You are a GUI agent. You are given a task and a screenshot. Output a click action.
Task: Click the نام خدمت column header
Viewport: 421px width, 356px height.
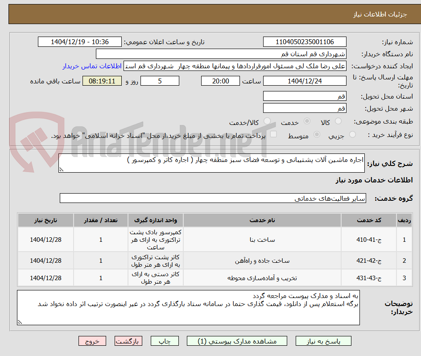coord(262,220)
